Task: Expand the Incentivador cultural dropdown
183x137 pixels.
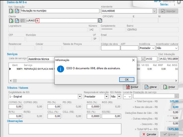Action: (x=176, y=48)
